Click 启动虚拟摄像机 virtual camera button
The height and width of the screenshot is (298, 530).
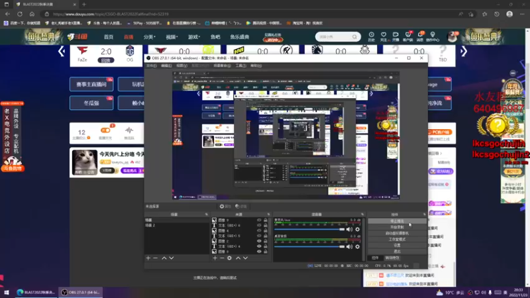[397, 233]
